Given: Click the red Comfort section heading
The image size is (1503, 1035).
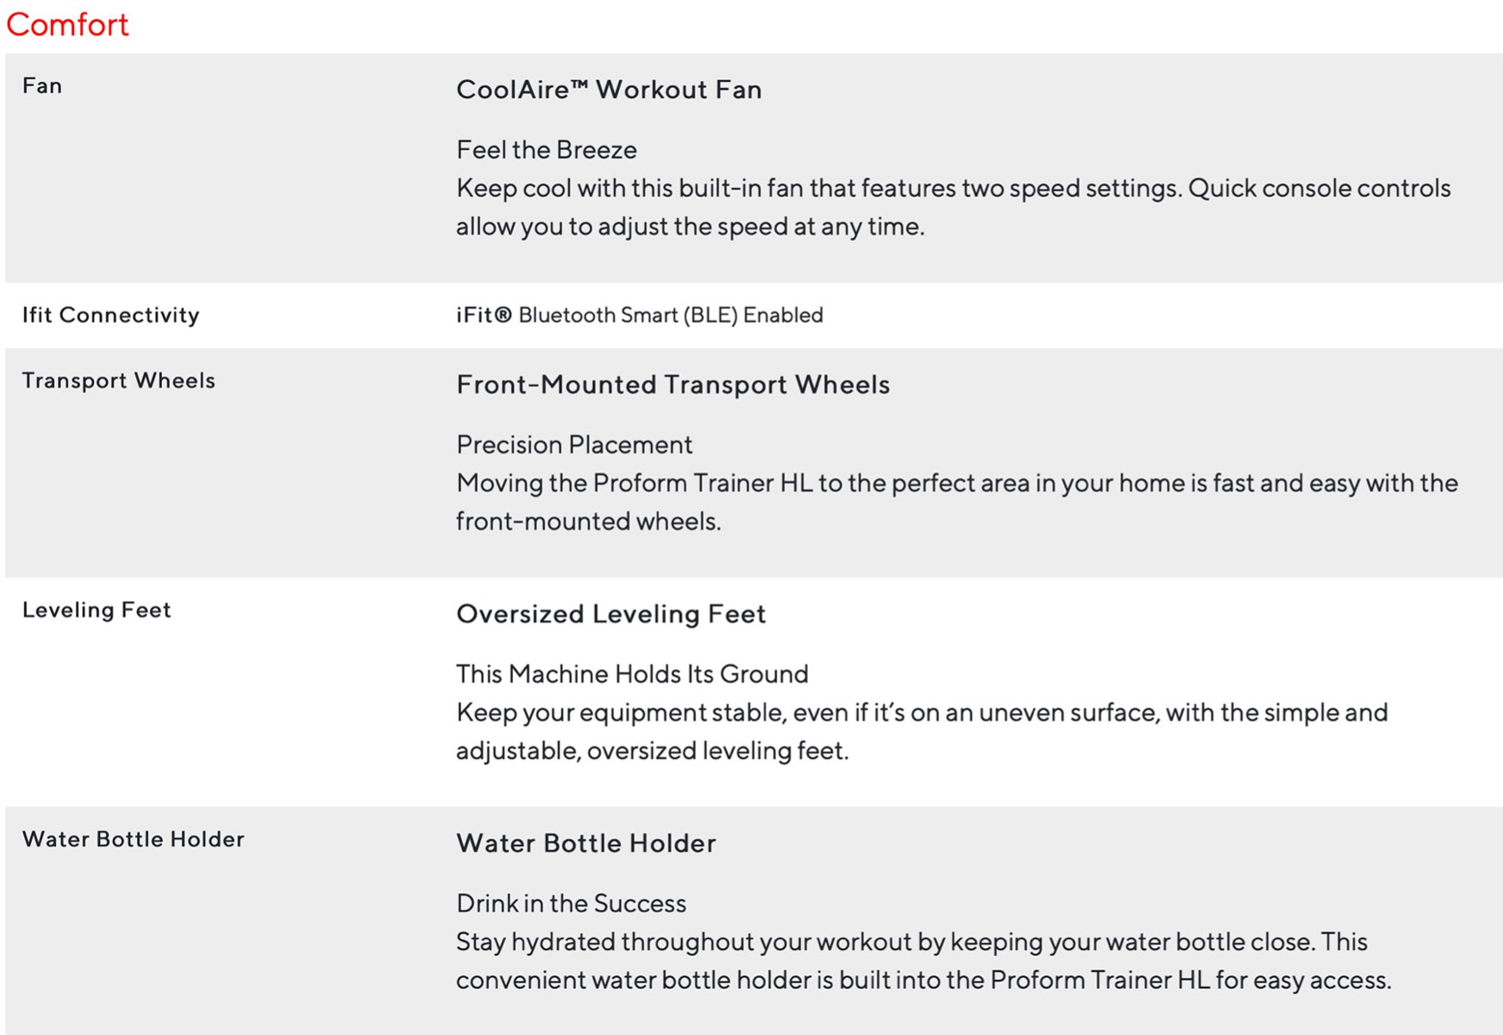Looking at the screenshot, I should (67, 24).
